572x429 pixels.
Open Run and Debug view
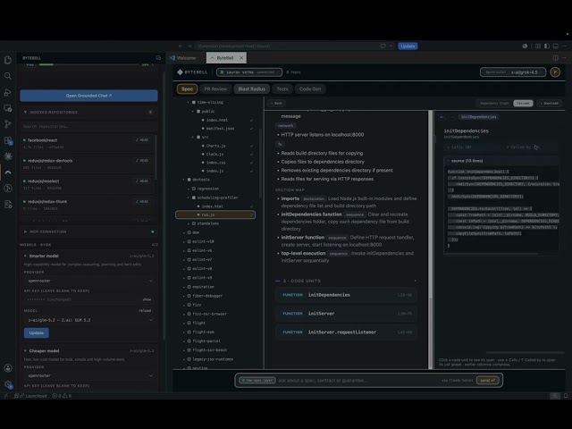click(x=8, y=92)
